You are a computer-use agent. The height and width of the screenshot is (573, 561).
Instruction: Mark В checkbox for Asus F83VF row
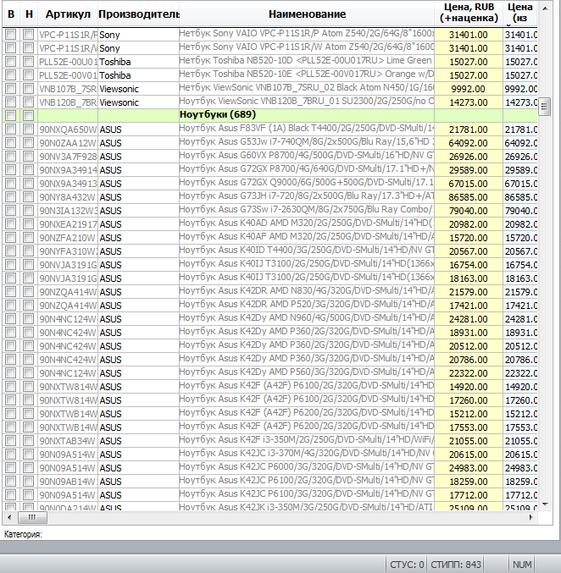[11, 129]
